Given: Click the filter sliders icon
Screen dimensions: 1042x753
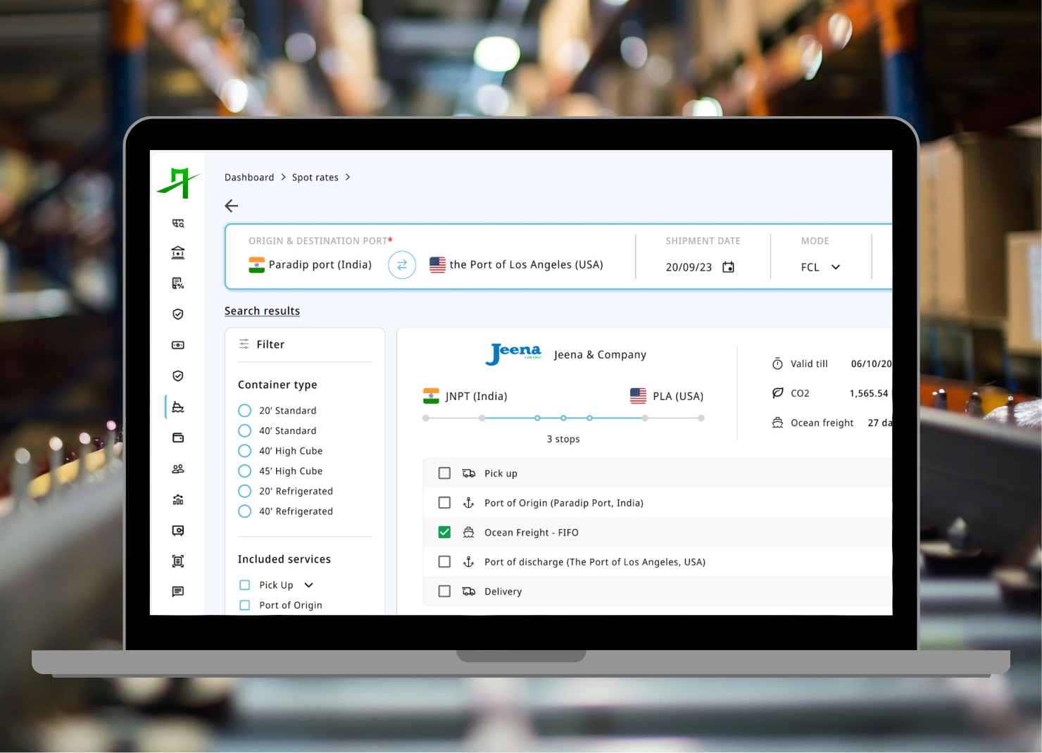Looking at the screenshot, I should coord(244,344).
